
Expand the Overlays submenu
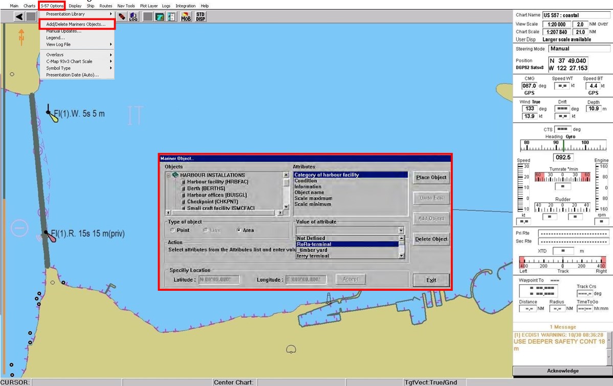77,55
